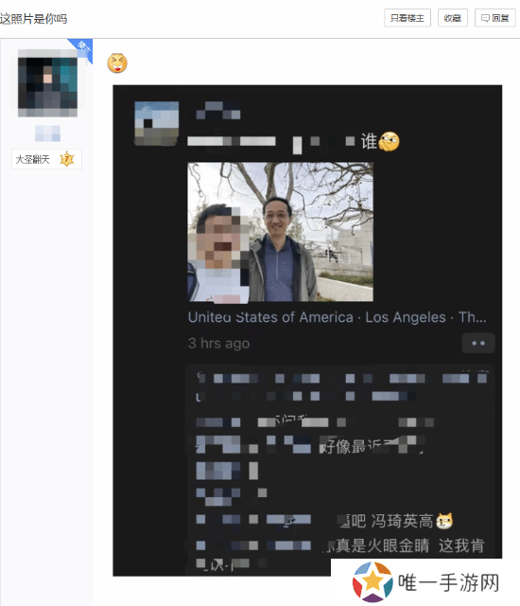
Task: Click the 回复 reply button
Action: [494, 18]
